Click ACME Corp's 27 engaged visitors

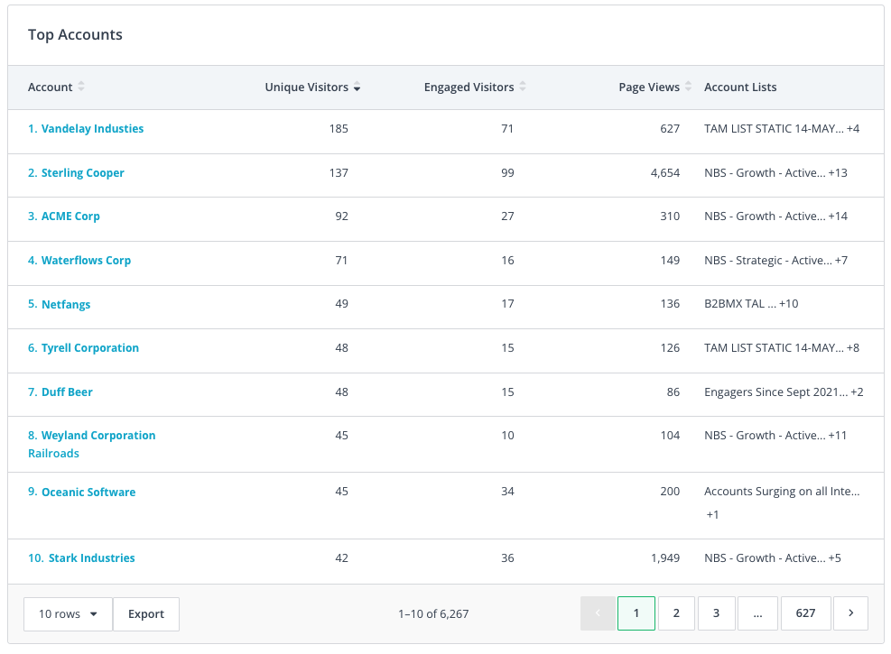click(507, 216)
